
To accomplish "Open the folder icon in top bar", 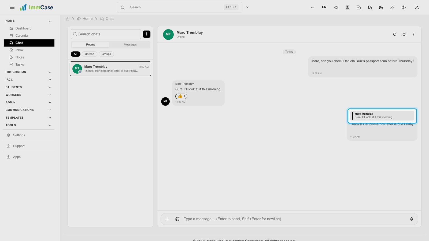I will pyautogui.click(x=381, y=7).
